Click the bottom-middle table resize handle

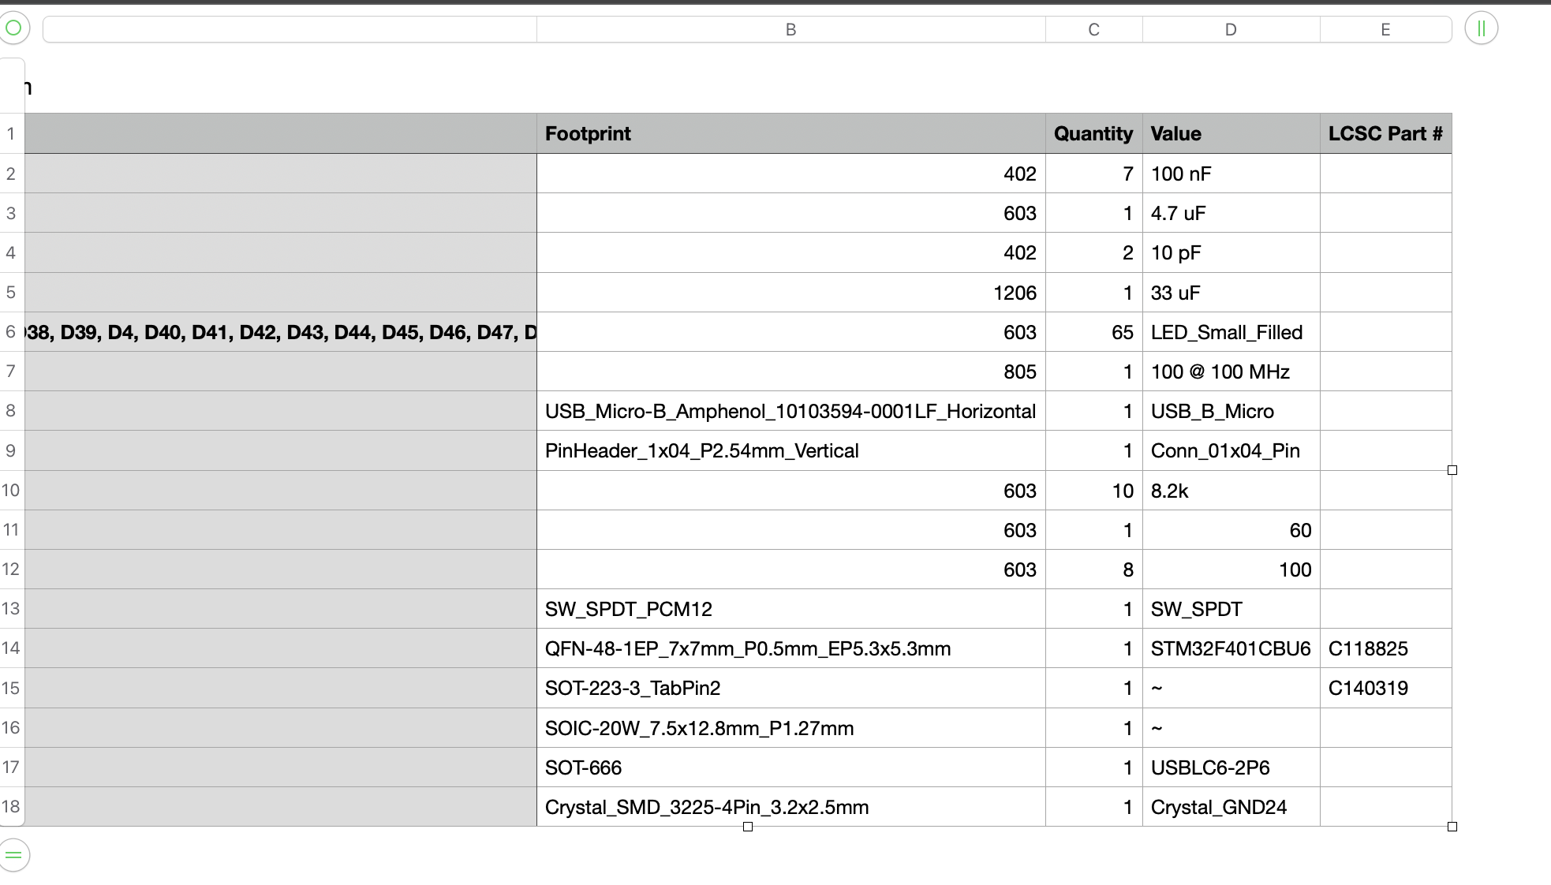pos(748,827)
